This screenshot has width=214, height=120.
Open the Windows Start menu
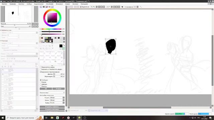[x=3, y=118]
